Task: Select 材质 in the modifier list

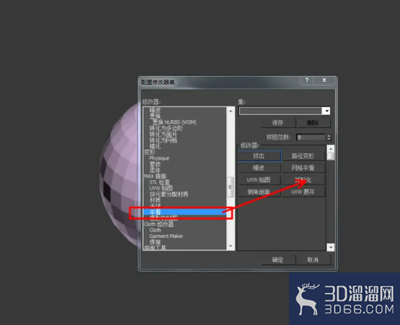Action: pyautogui.click(x=155, y=200)
